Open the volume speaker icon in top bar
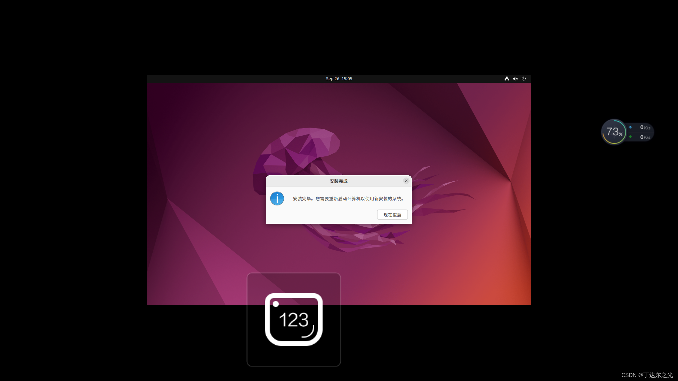This screenshot has width=678, height=381. (515, 79)
